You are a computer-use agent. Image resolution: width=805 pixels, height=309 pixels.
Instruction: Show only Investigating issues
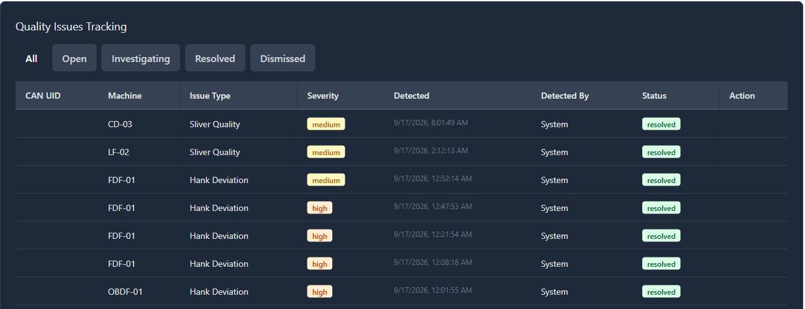click(141, 58)
